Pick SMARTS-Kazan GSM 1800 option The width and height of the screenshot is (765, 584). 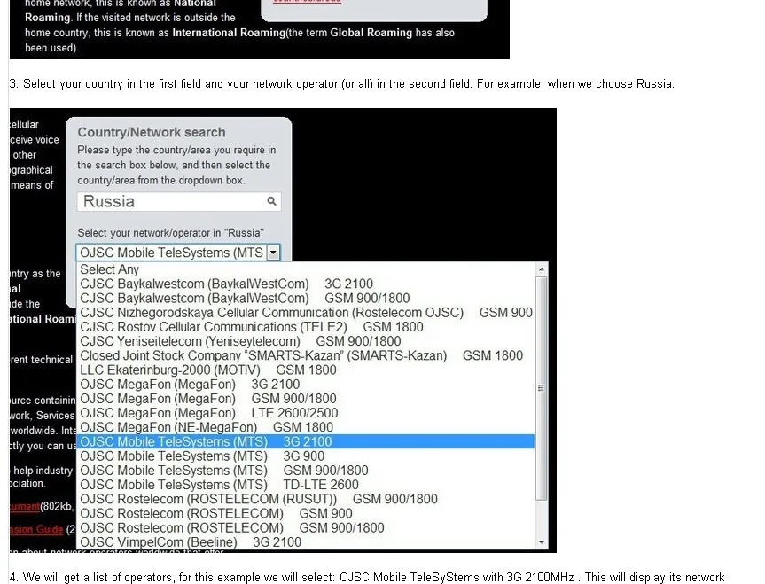pyautogui.click(x=306, y=355)
